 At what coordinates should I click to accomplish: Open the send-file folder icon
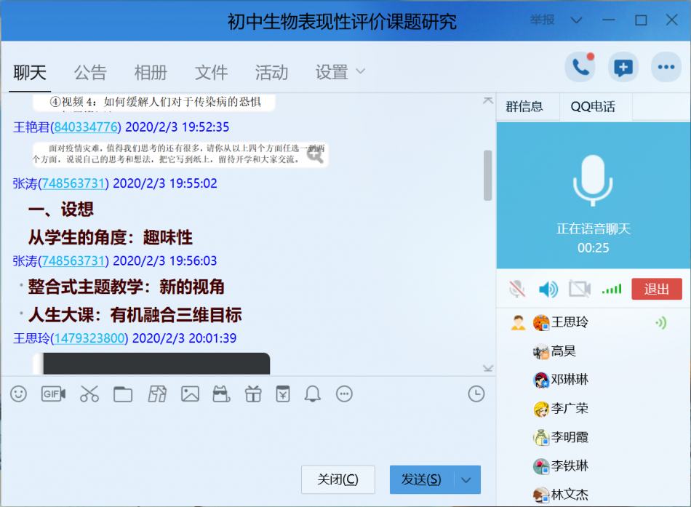pyautogui.click(x=123, y=394)
